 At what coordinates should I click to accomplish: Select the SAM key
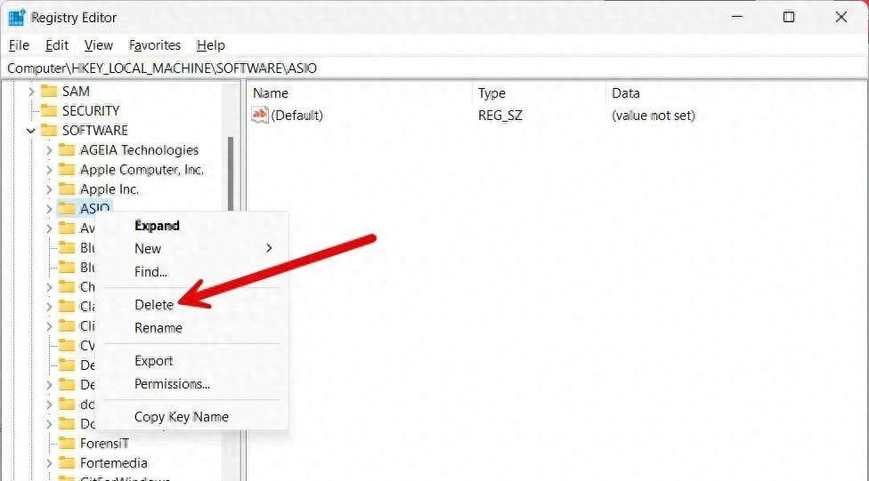click(76, 92)
